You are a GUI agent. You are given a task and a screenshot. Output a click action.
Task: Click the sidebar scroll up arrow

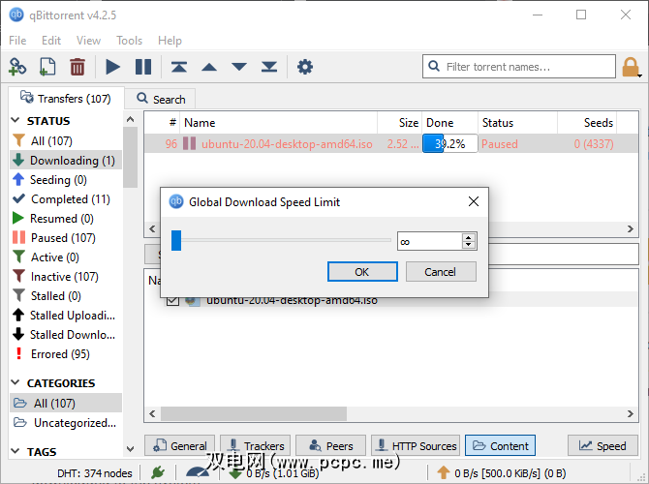(131, 120)
